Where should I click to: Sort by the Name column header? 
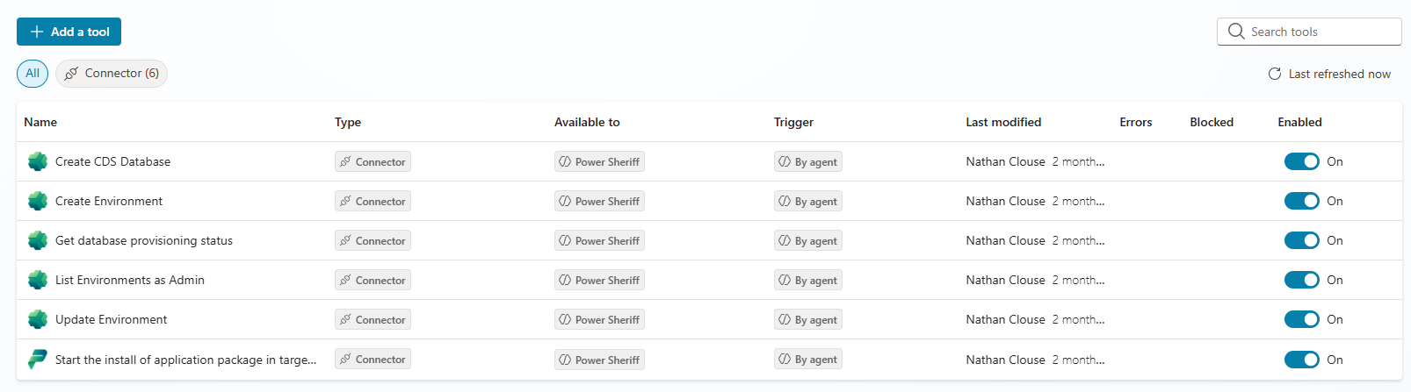[40, 122]
